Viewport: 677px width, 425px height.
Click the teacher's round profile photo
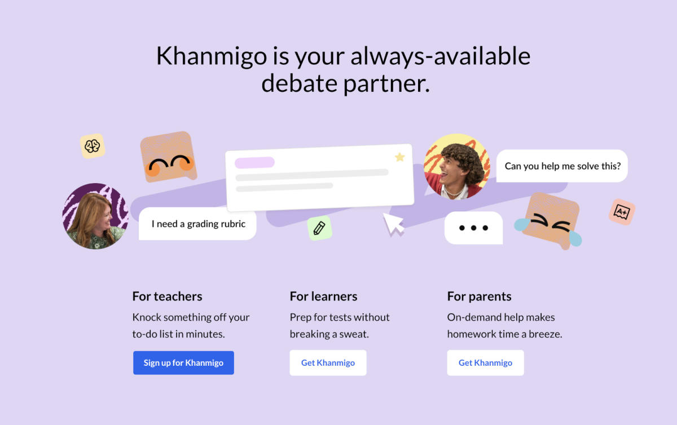[95, 216]
